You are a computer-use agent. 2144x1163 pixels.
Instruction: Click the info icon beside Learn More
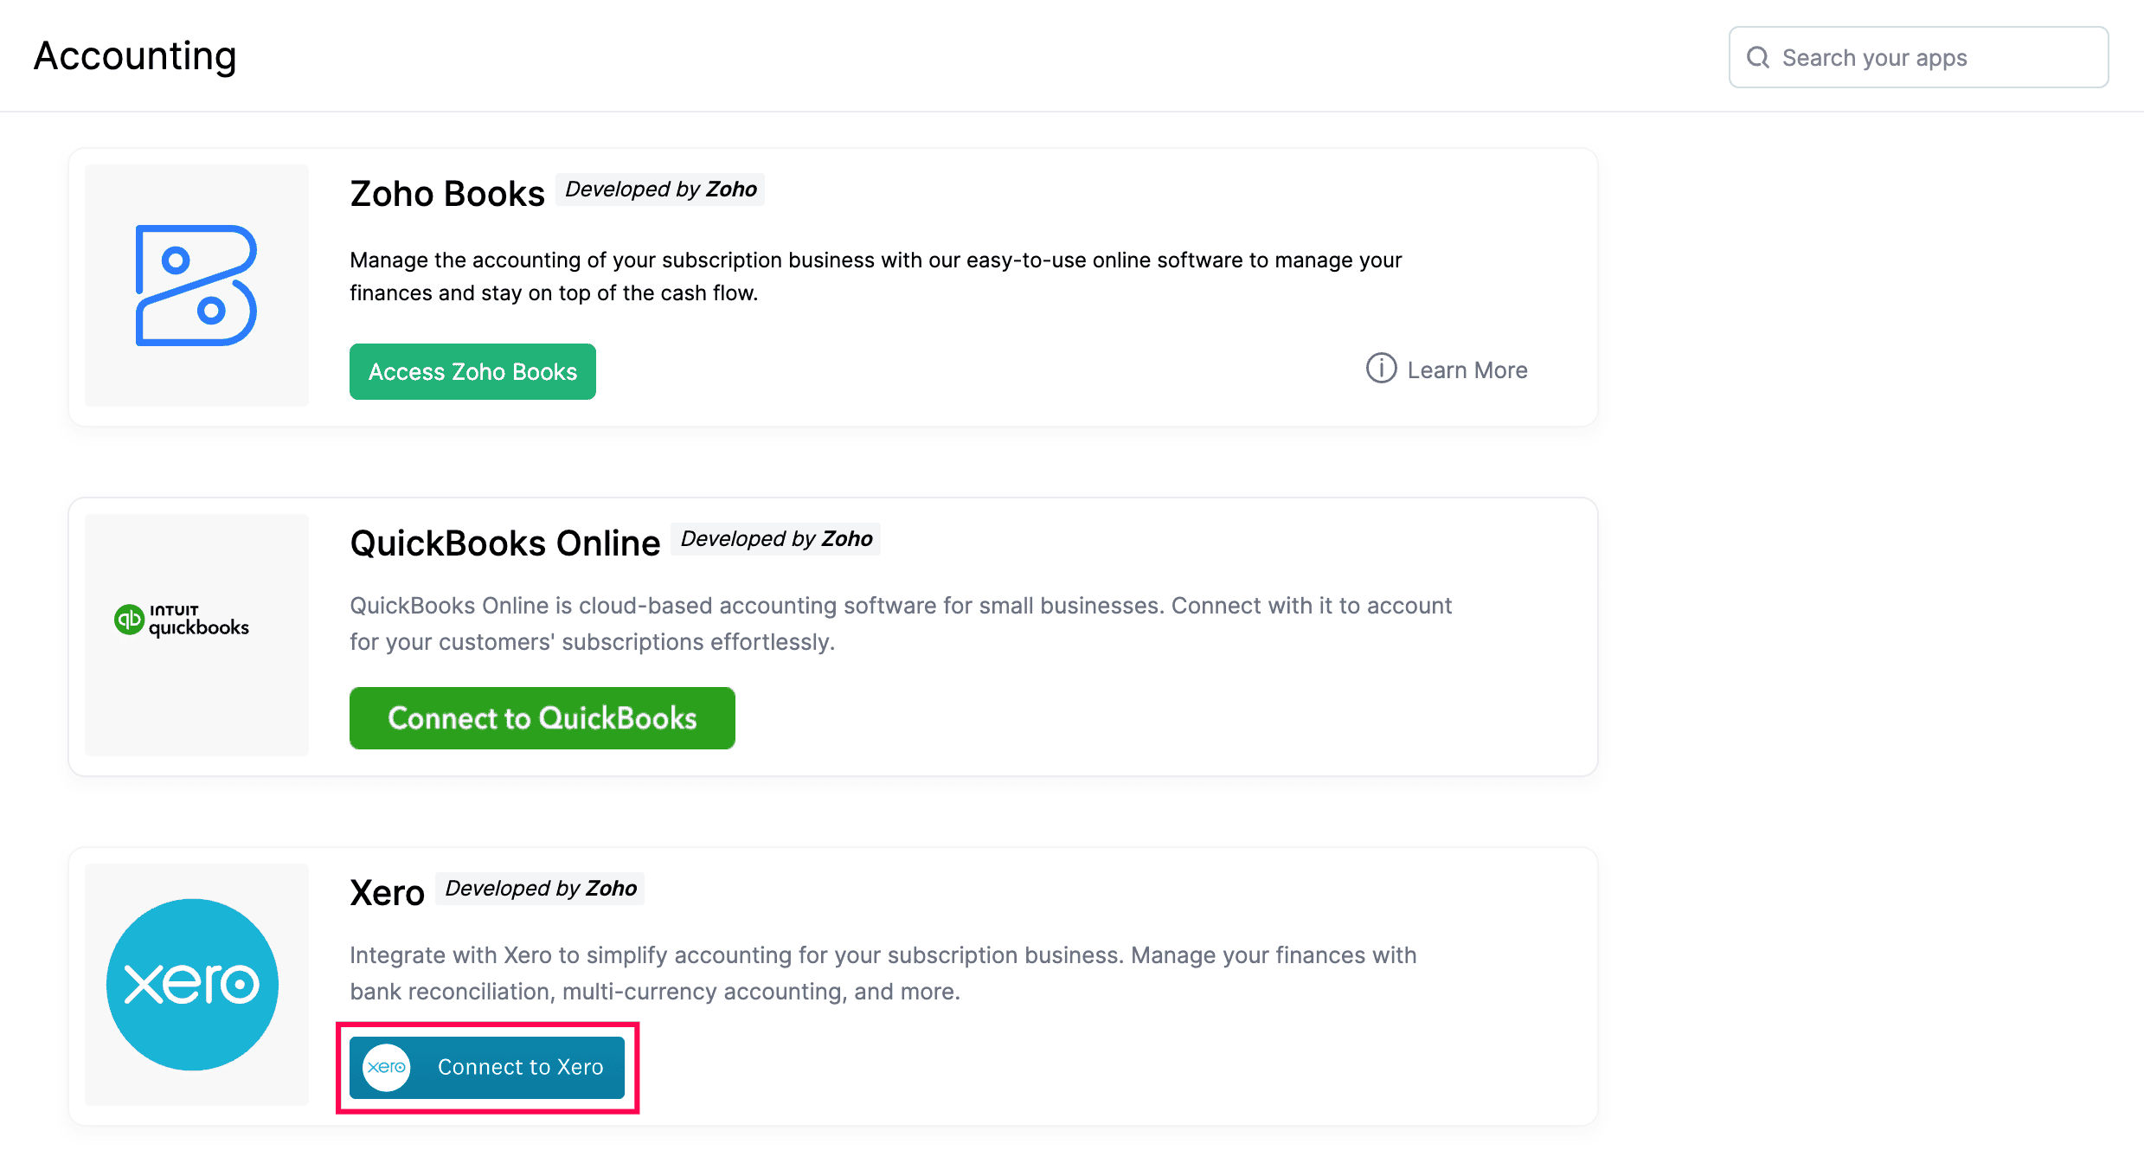1381,369
